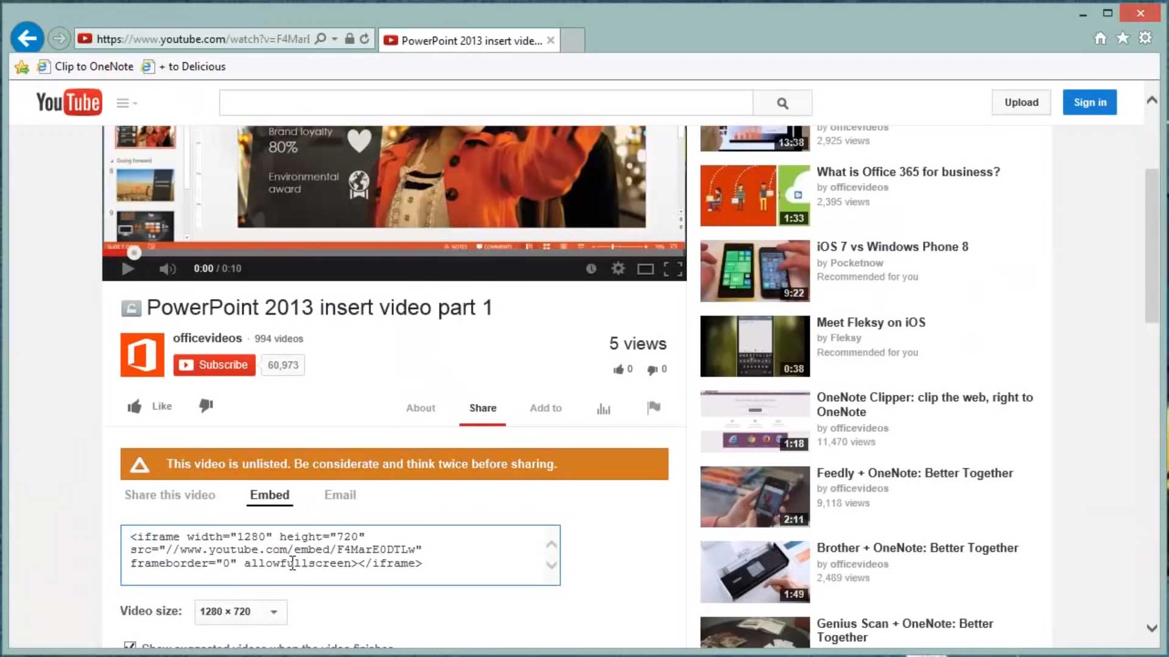This screenshot has width=1169, height=657.
Task: Click the browser Home icon
Action: [1100, 38]
